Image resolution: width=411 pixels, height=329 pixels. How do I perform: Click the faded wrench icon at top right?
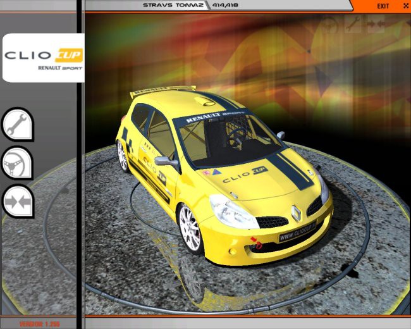coord(353,24)
